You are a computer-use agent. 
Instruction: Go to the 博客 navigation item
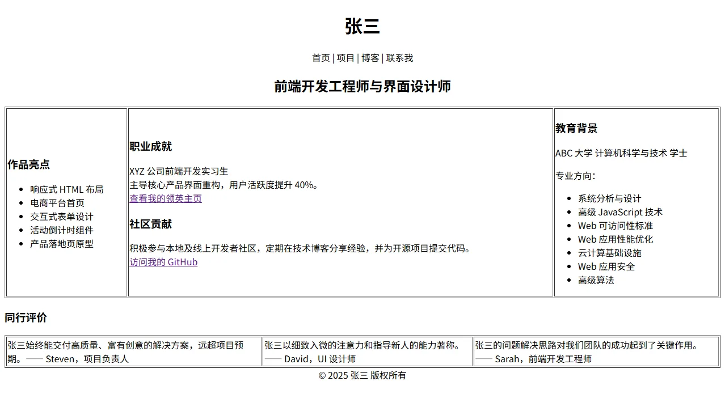pyautogui.click(x=370, y=58)
